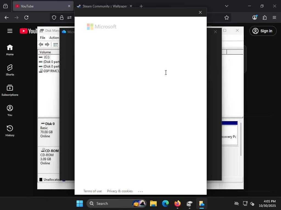Switch to the YouTube tab
Viewport: 281px width, 210px height.
43,6
